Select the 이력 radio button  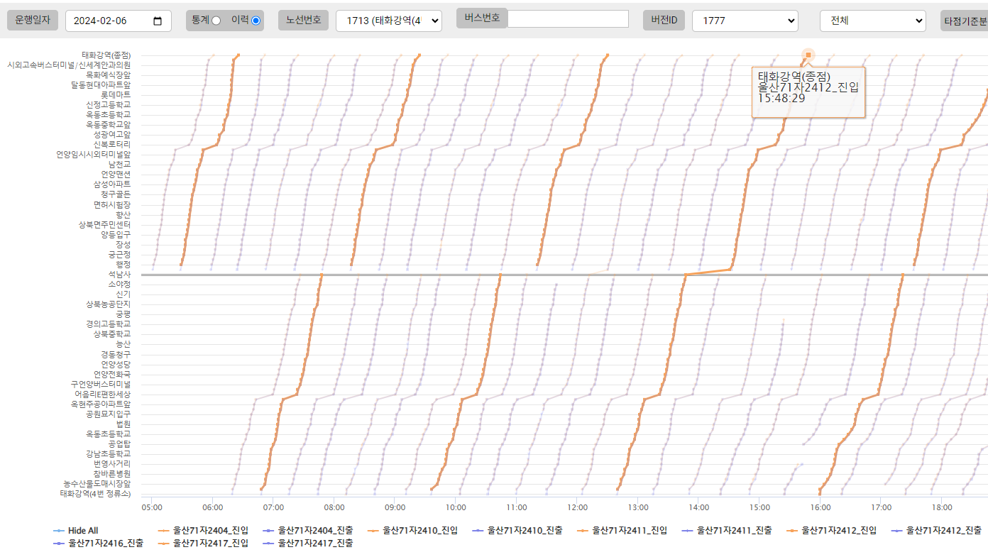point(256,21)
